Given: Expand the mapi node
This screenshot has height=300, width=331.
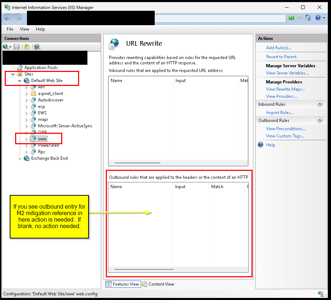Looking at the screenshot, I should pyautogui.click(x=26, y=120).
